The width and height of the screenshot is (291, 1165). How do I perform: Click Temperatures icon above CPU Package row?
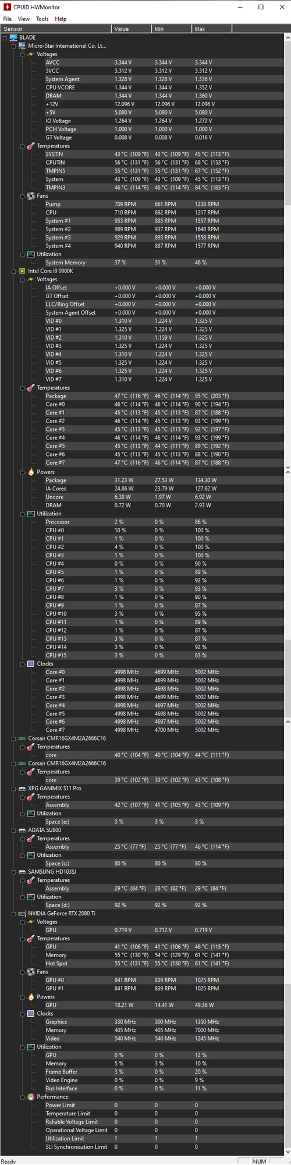[31, 388]
